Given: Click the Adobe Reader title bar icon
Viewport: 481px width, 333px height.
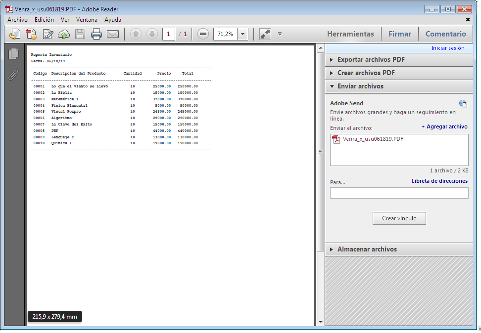Looking at the screenshot, I should [9, 9].
